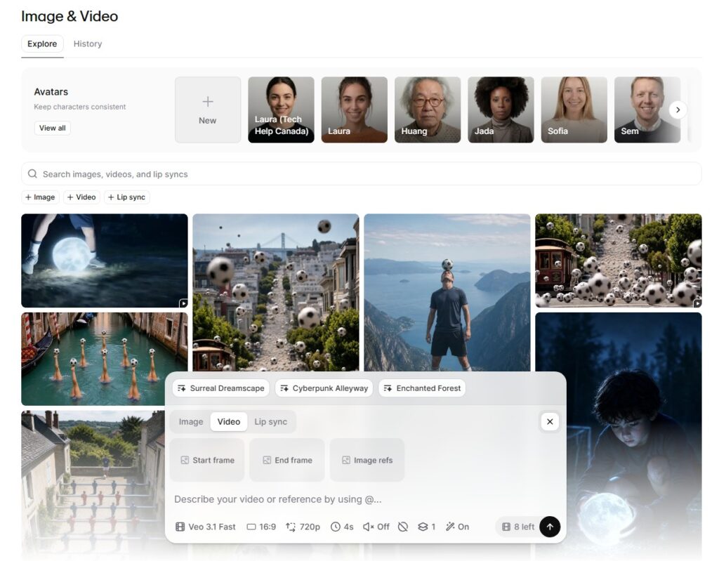Viewport: 719px width, 561px height.
Task: Click the video badge on moon ball thumbnail
Action: 183,303
